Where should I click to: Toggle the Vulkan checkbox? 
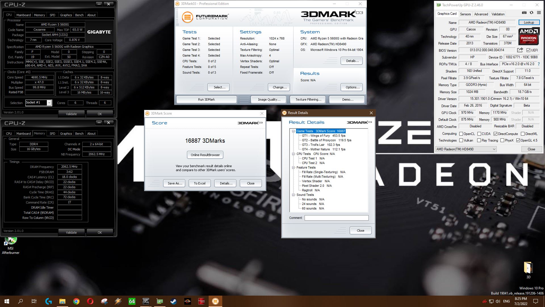(461, 140)
